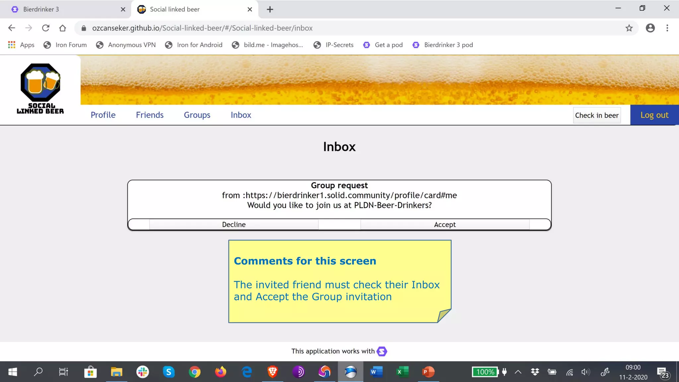The width and height of the screenshot is (679, 382).
Task: Open the bild.me Imagehosting bookmark
Action: tap(268, 45)
